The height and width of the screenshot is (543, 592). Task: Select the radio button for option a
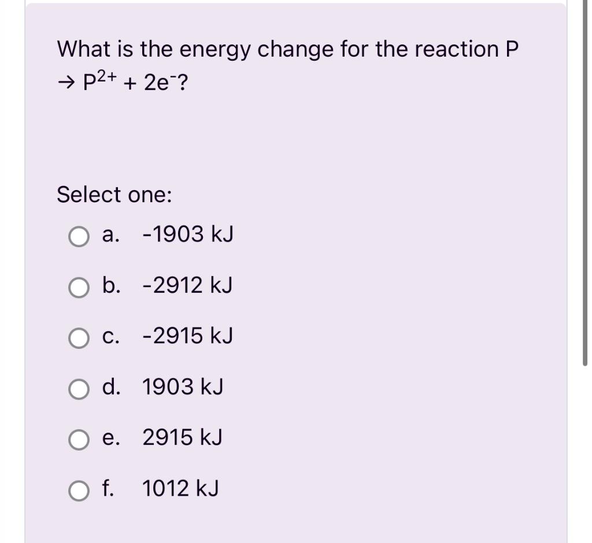click(78, 236)
